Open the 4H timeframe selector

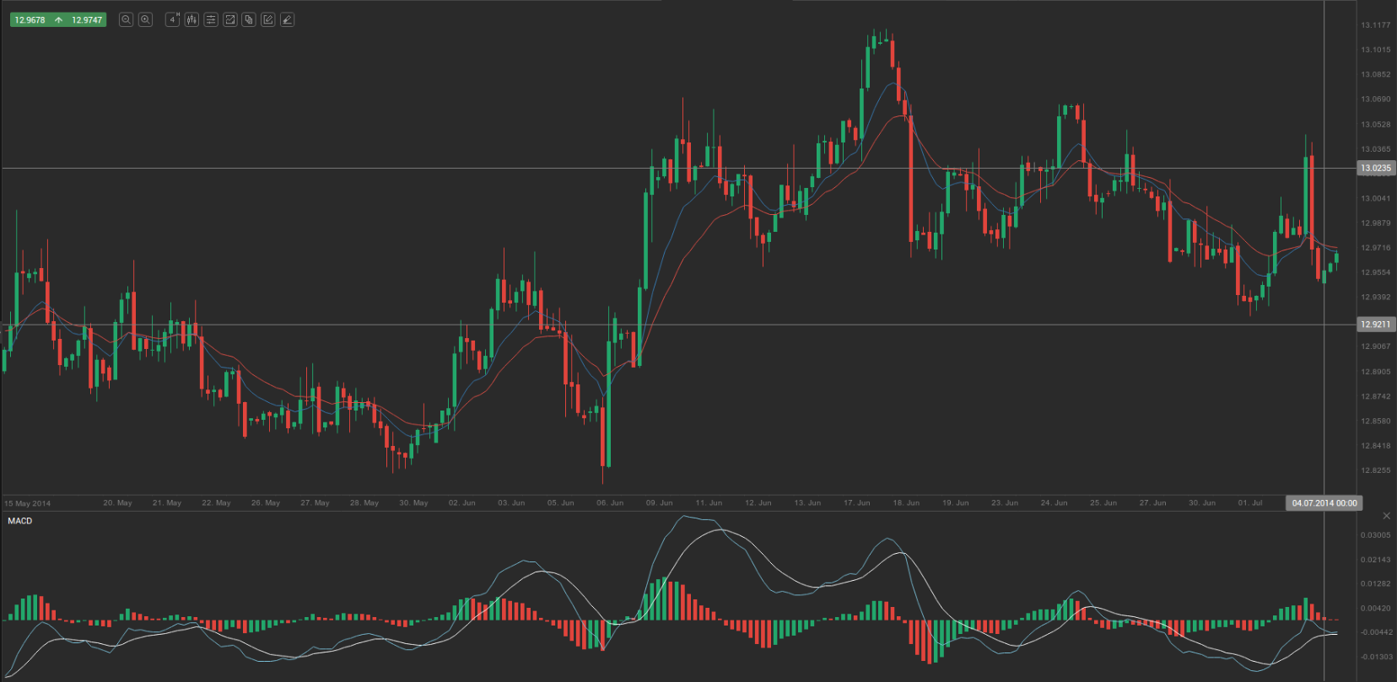coord(172,19)
